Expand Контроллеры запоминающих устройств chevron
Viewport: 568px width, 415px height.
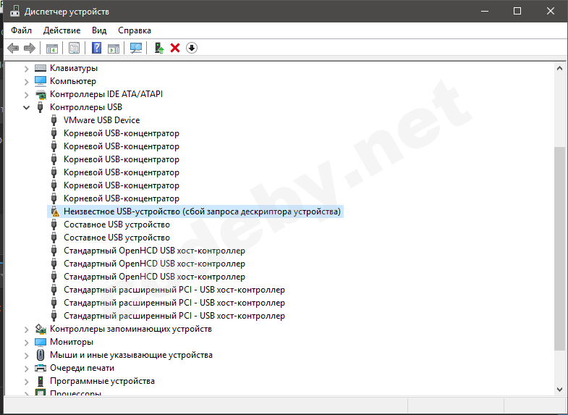(26, 329)
